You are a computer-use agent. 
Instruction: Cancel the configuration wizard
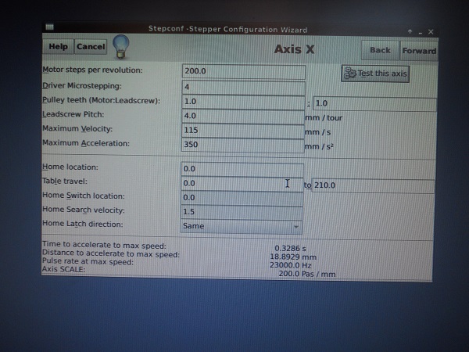pos(91,47)
